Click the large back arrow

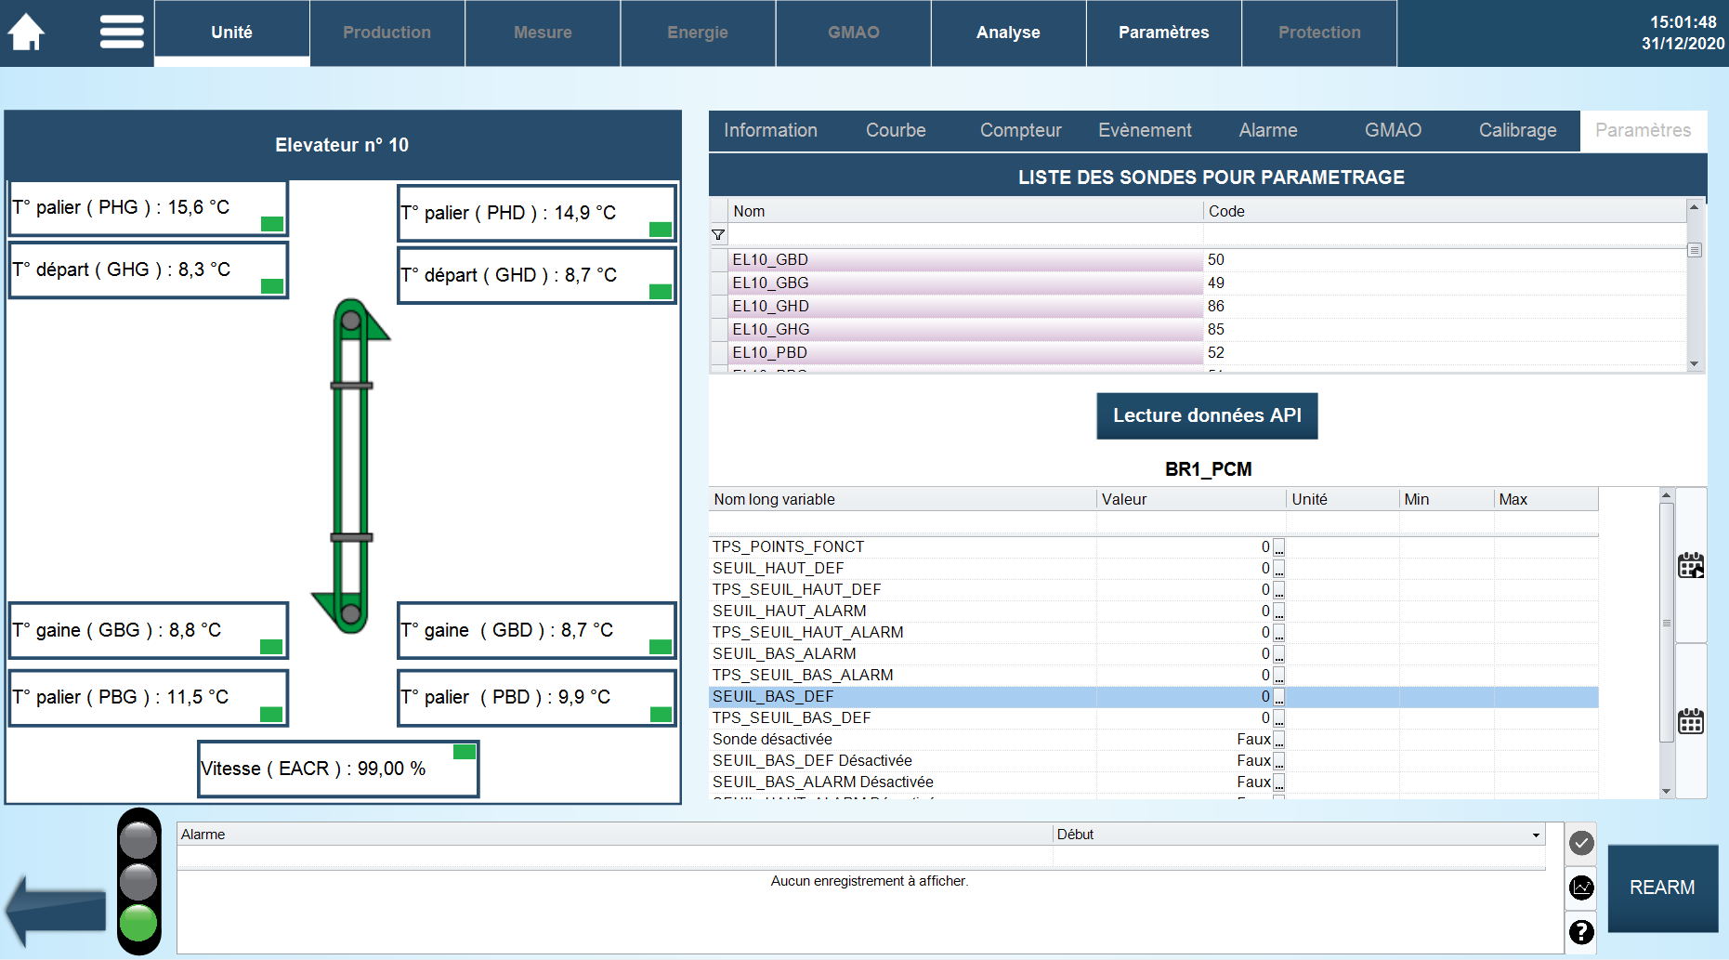click(x=56, y=911)
